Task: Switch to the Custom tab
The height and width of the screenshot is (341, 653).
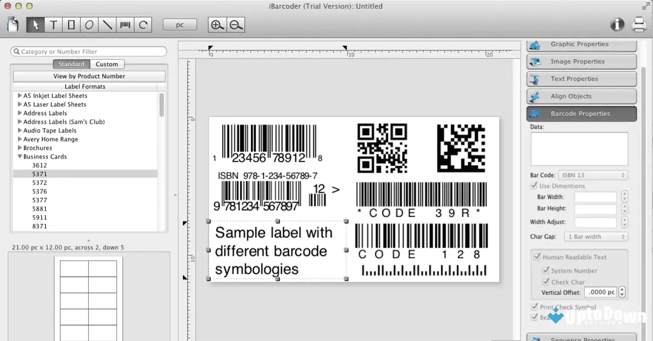Action: [107, 64]
